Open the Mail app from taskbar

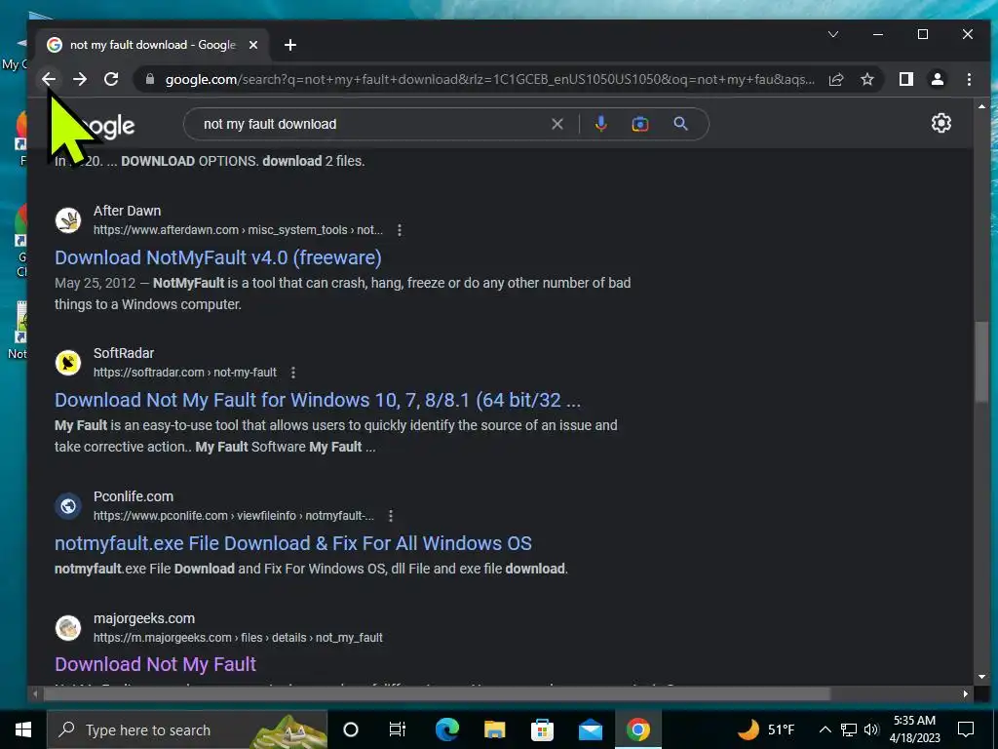[x=590, y=729]
